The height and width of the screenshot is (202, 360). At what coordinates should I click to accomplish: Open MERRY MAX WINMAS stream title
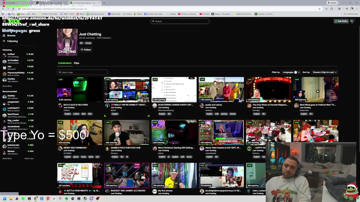75,148
